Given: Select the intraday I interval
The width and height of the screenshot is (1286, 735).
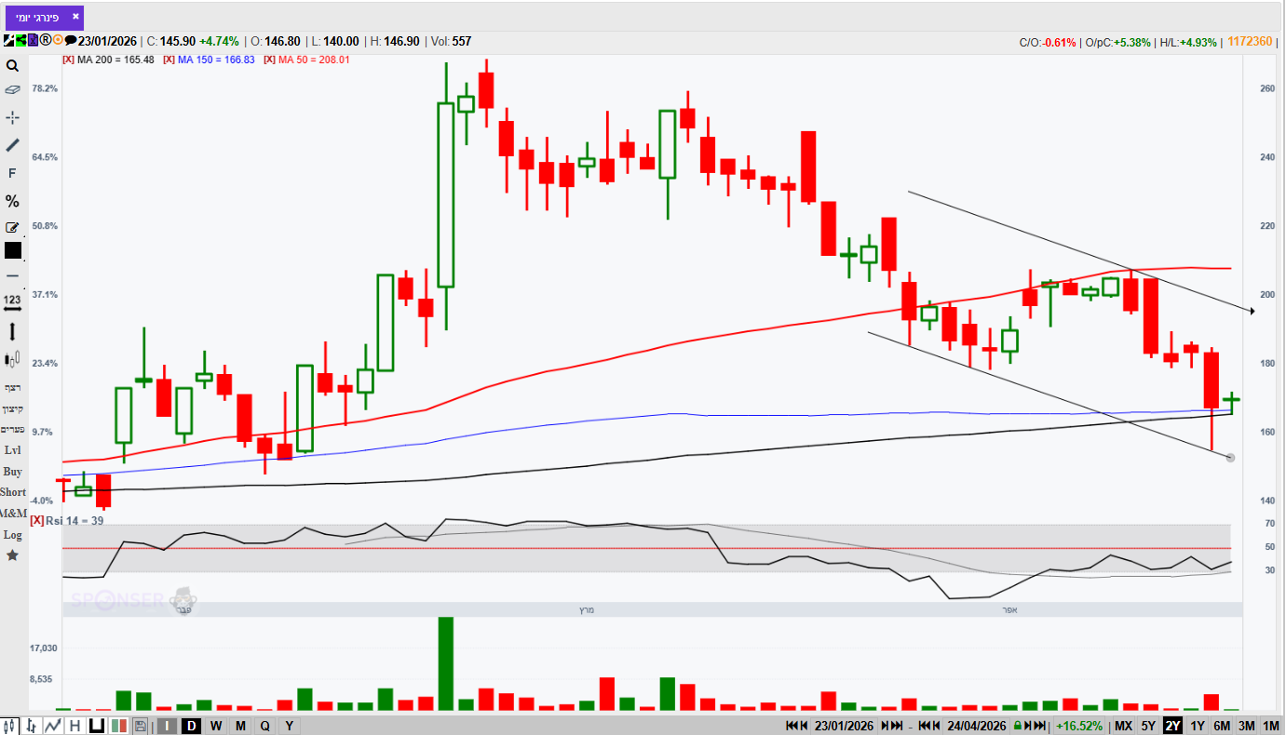Looking at the screenshot, I should pyautogui.click(x=167, y=726).
